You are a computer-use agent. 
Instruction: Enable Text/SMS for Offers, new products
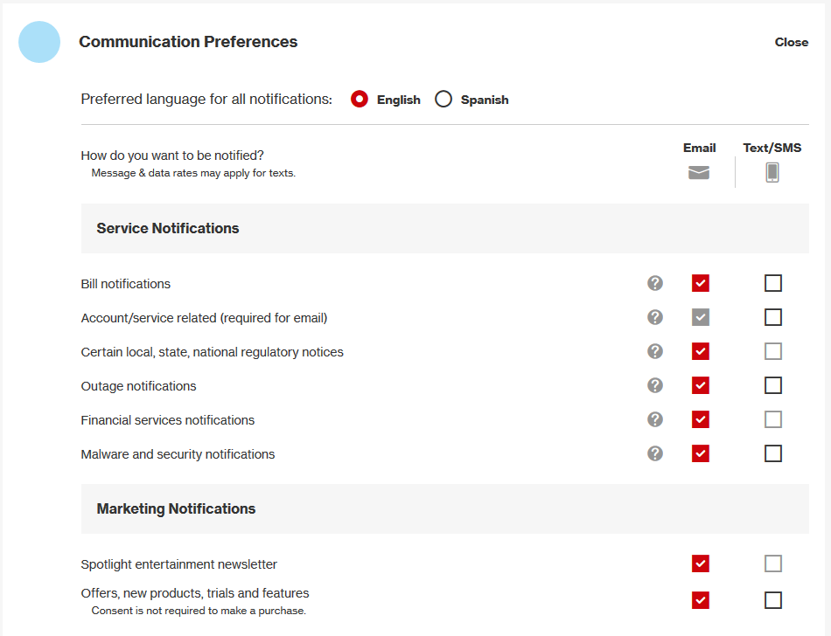point(773,600)
